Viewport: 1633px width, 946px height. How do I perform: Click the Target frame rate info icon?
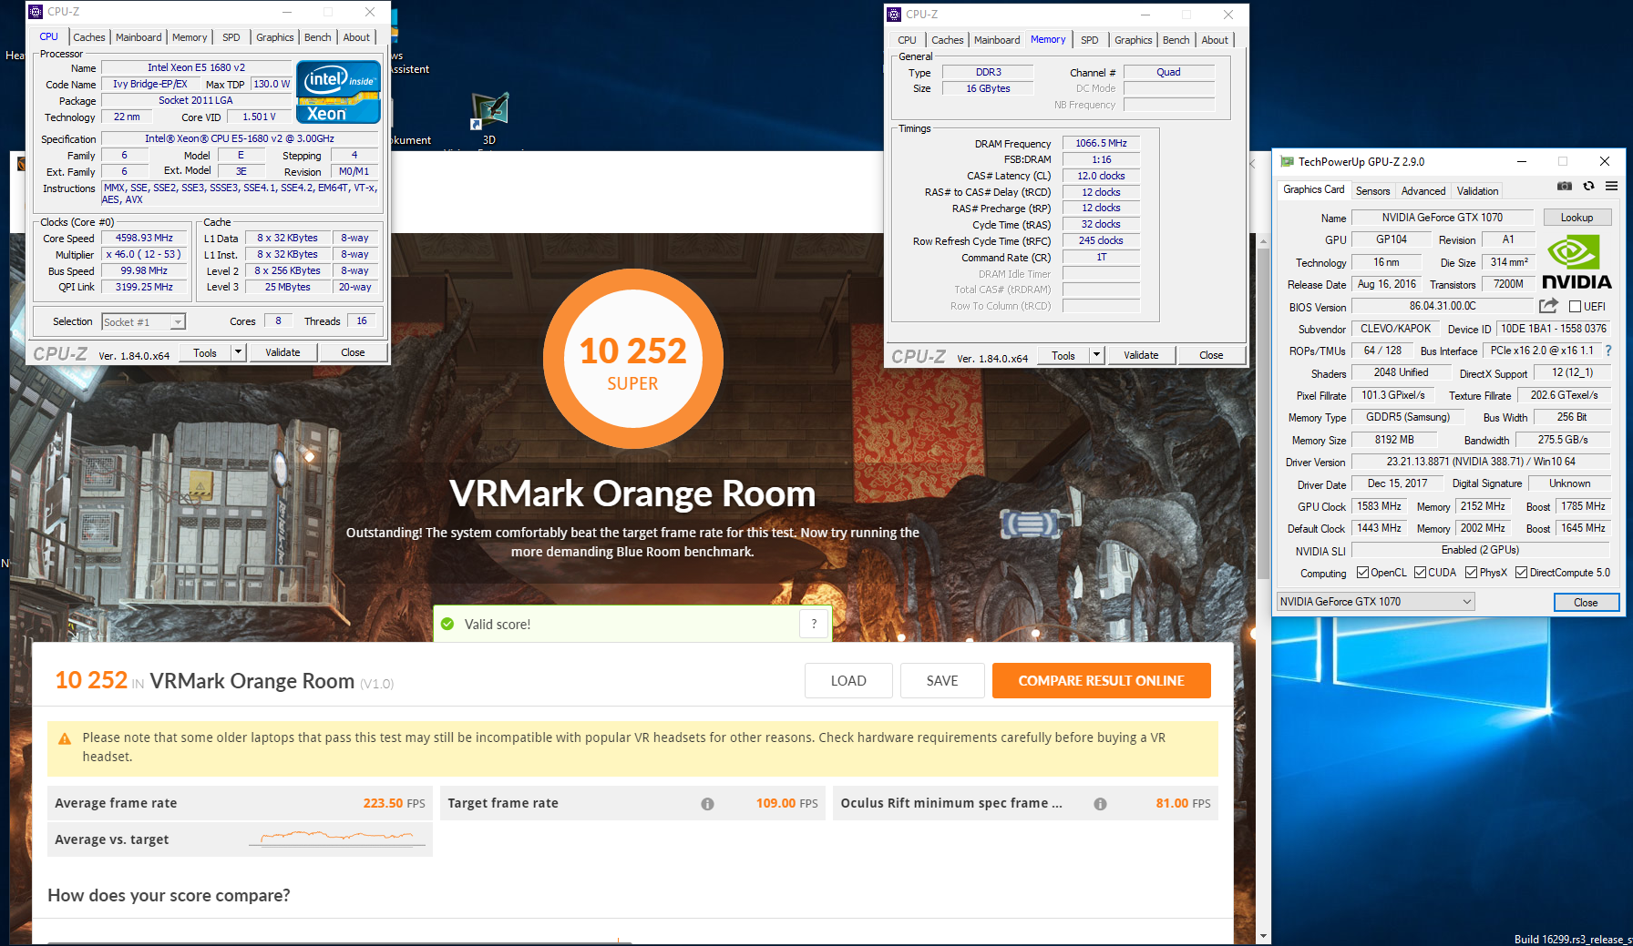707,804
